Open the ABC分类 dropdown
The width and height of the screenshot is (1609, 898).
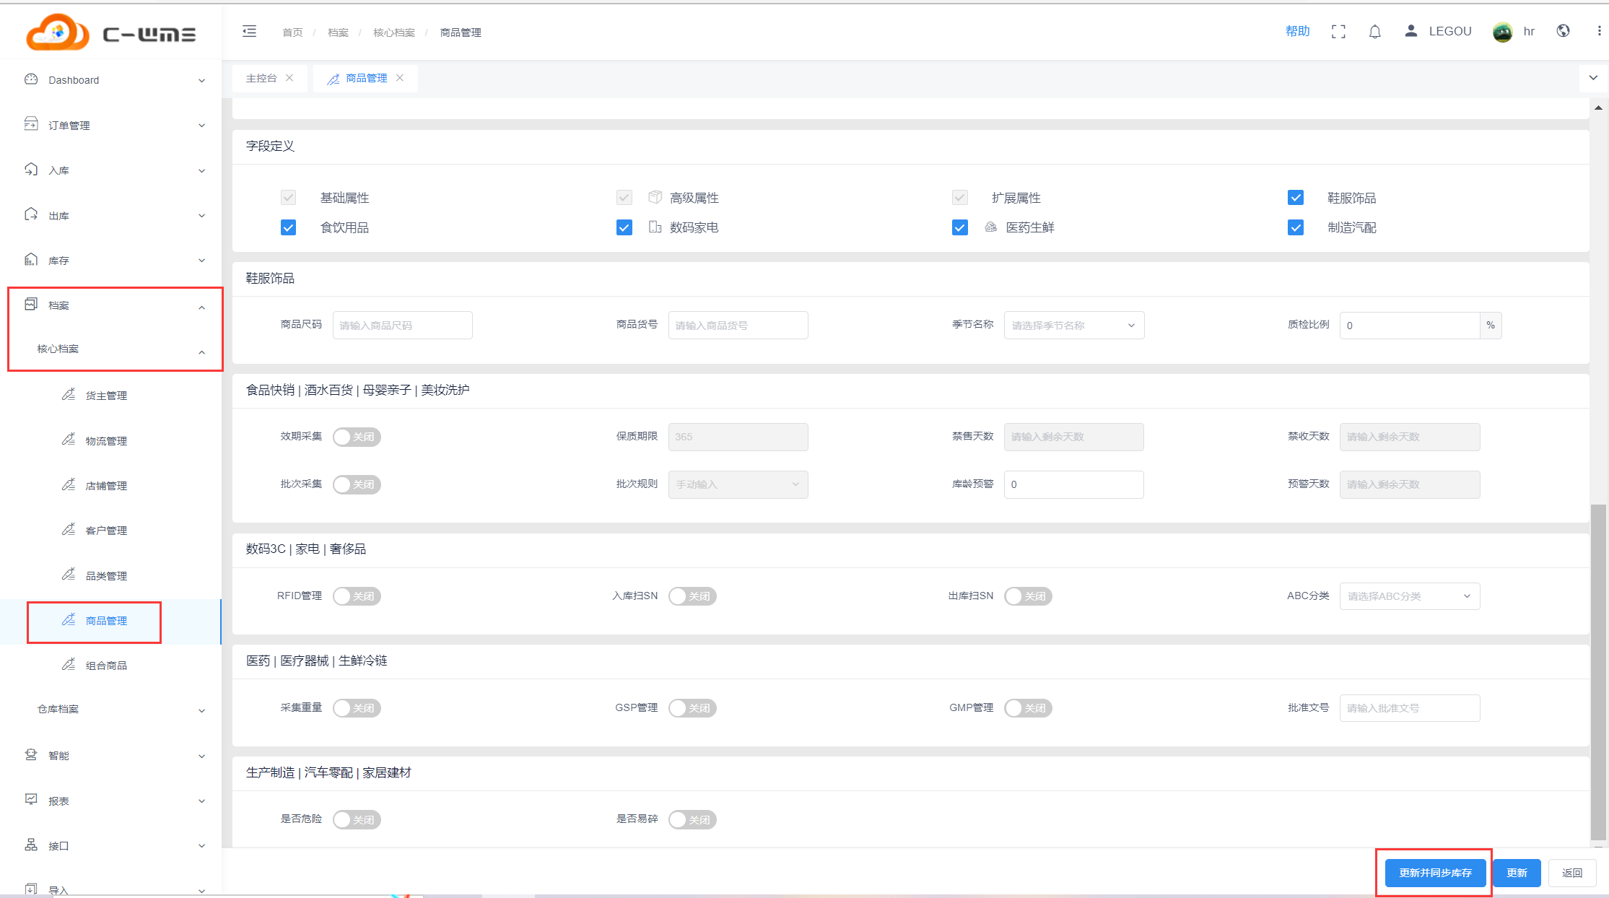pos(1410,596)
